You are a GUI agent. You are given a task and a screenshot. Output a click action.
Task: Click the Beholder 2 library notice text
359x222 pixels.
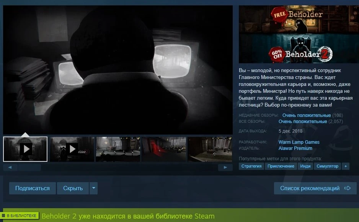[128, 216]
